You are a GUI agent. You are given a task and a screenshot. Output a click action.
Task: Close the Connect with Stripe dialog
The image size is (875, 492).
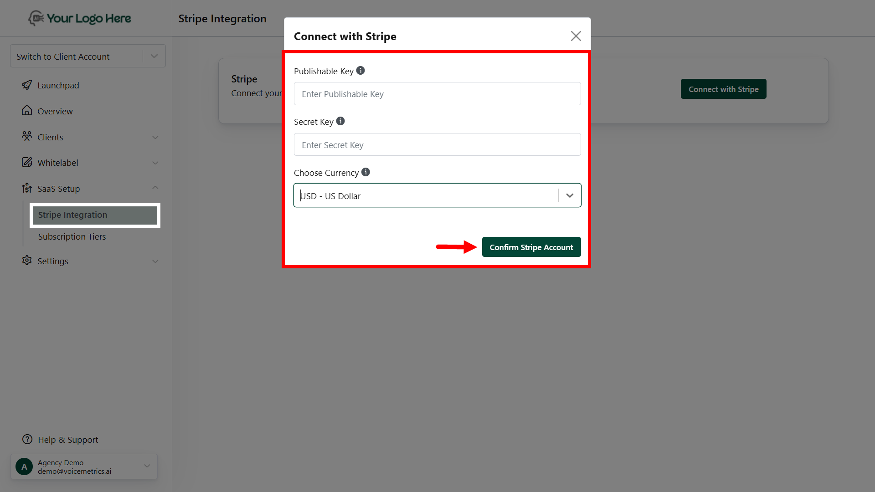tap(576, 36)
